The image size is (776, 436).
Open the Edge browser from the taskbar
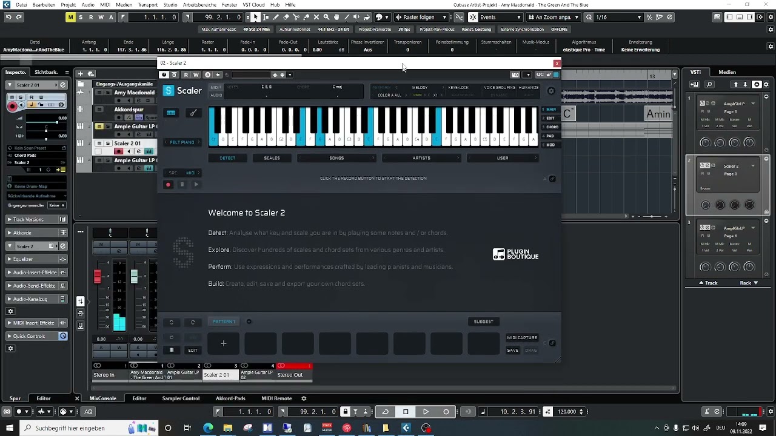coord(208,428)
